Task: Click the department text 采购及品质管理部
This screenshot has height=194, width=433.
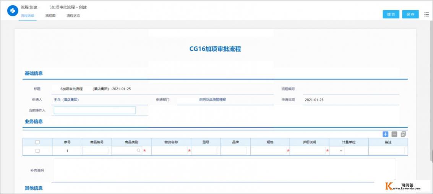Action: 212,100
